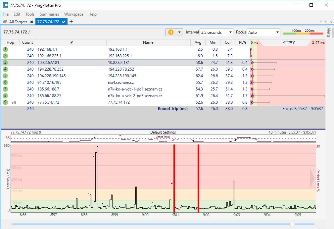This screenshot has width=334, height=229.
Task: Click the hop 9 bar graph icon
Action: [x=14, y=102]
